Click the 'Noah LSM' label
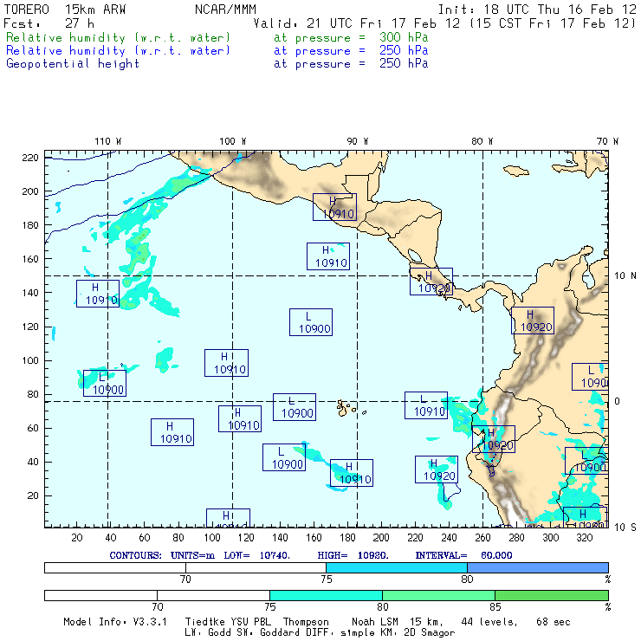Image resolution: width=641 pixels, height=641 pixels. pyautogui.click(x=375, y=622)
